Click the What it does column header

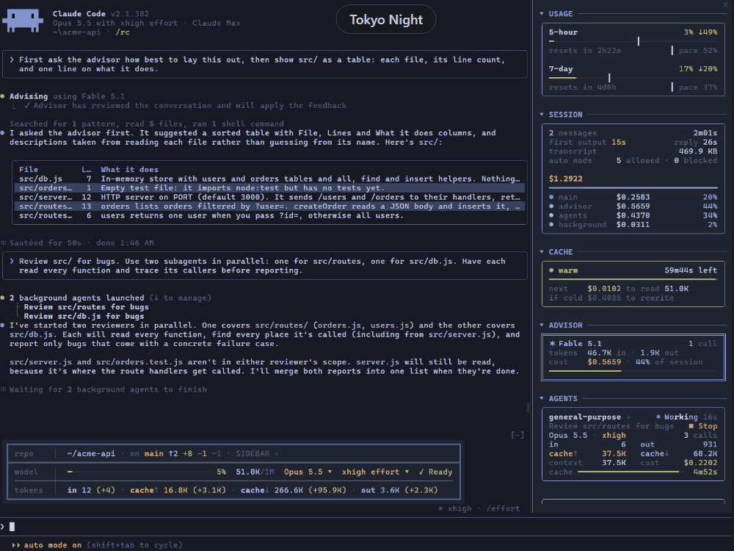130,170
